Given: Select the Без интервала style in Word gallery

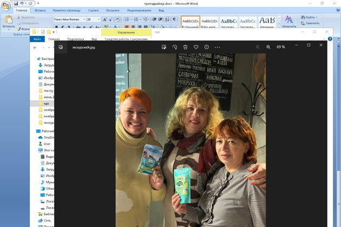Looking at the screenshot, I should [209, 22].
